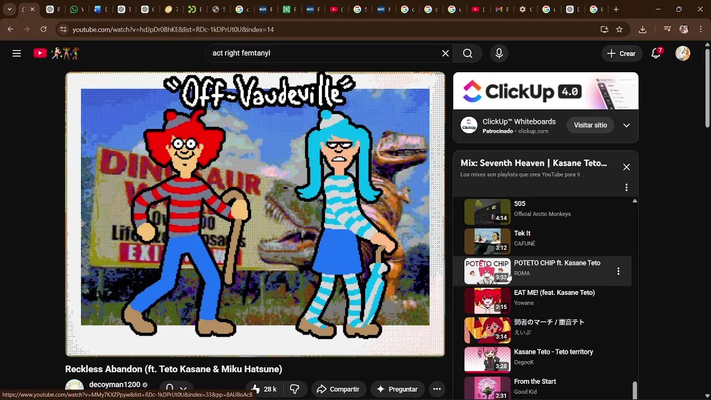The width and height of the screenshot is (711, 400).
Task: Open the Chrome three-dot menu
Action: (x=700, y=29)
